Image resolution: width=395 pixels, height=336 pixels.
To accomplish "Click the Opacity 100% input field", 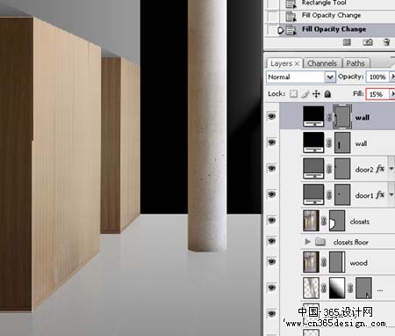I will pos(377,77).
